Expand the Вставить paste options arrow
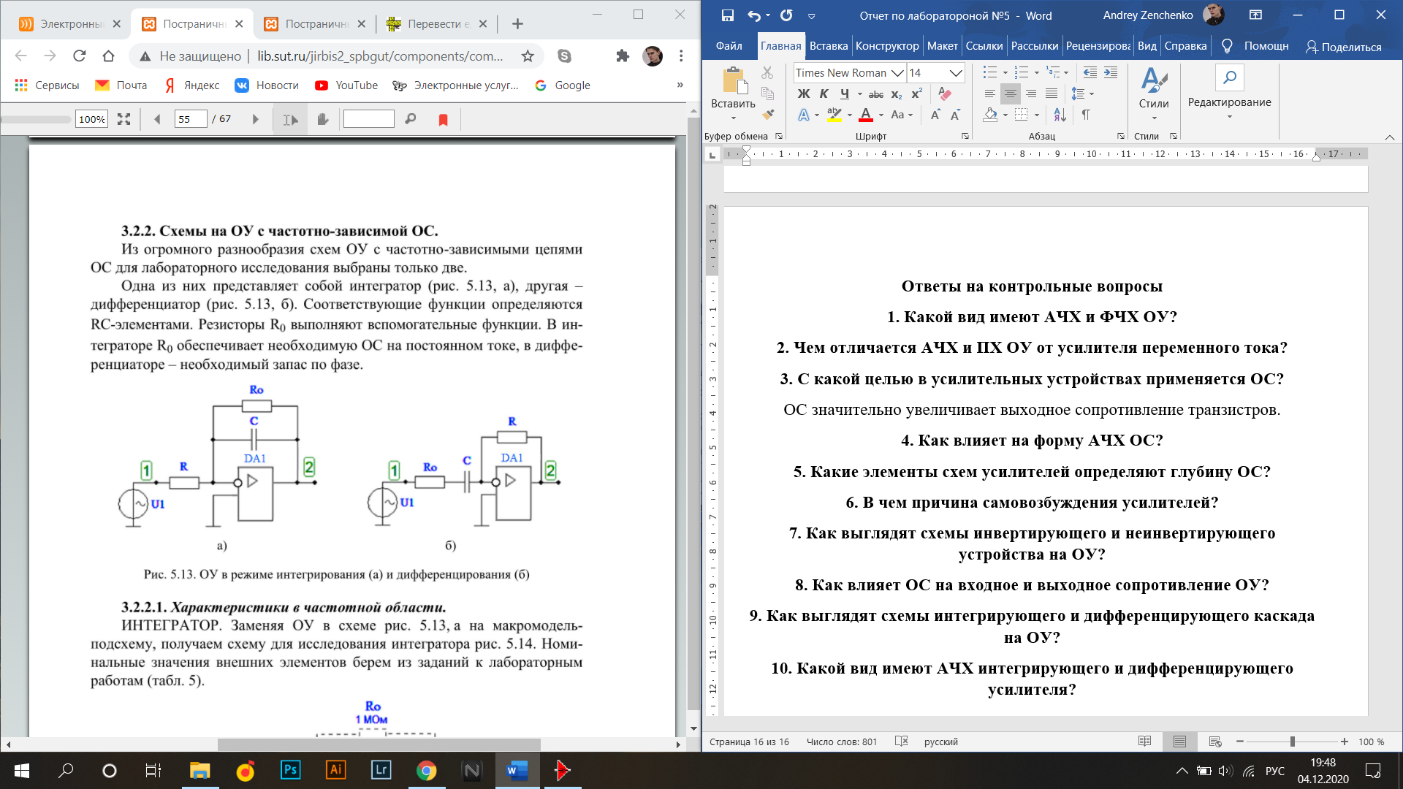The height and width of the screenshot is (789, 1403). (733, 118)
